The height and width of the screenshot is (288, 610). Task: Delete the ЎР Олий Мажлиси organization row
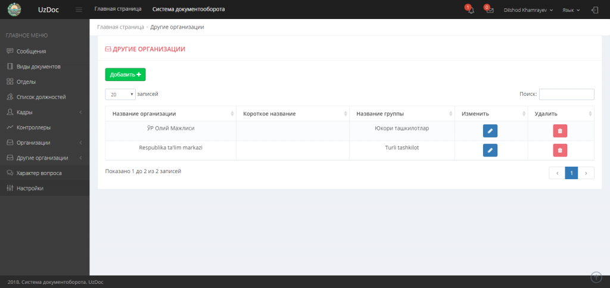point(560,131)
